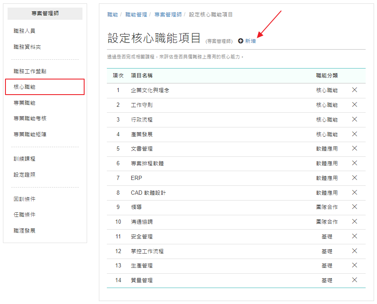Remove the CAD 軟體設計 item

click(x=354, y=192)
